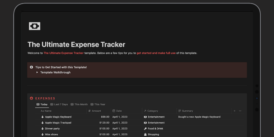This screenshot has width=274, height=137.
Task: Click the Food & Drink category icon
Action: pos(145,129)
